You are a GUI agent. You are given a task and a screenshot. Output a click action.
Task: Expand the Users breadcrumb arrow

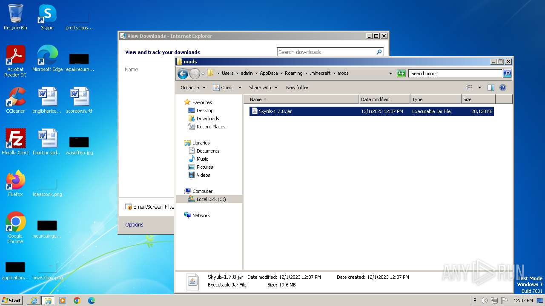237,74
